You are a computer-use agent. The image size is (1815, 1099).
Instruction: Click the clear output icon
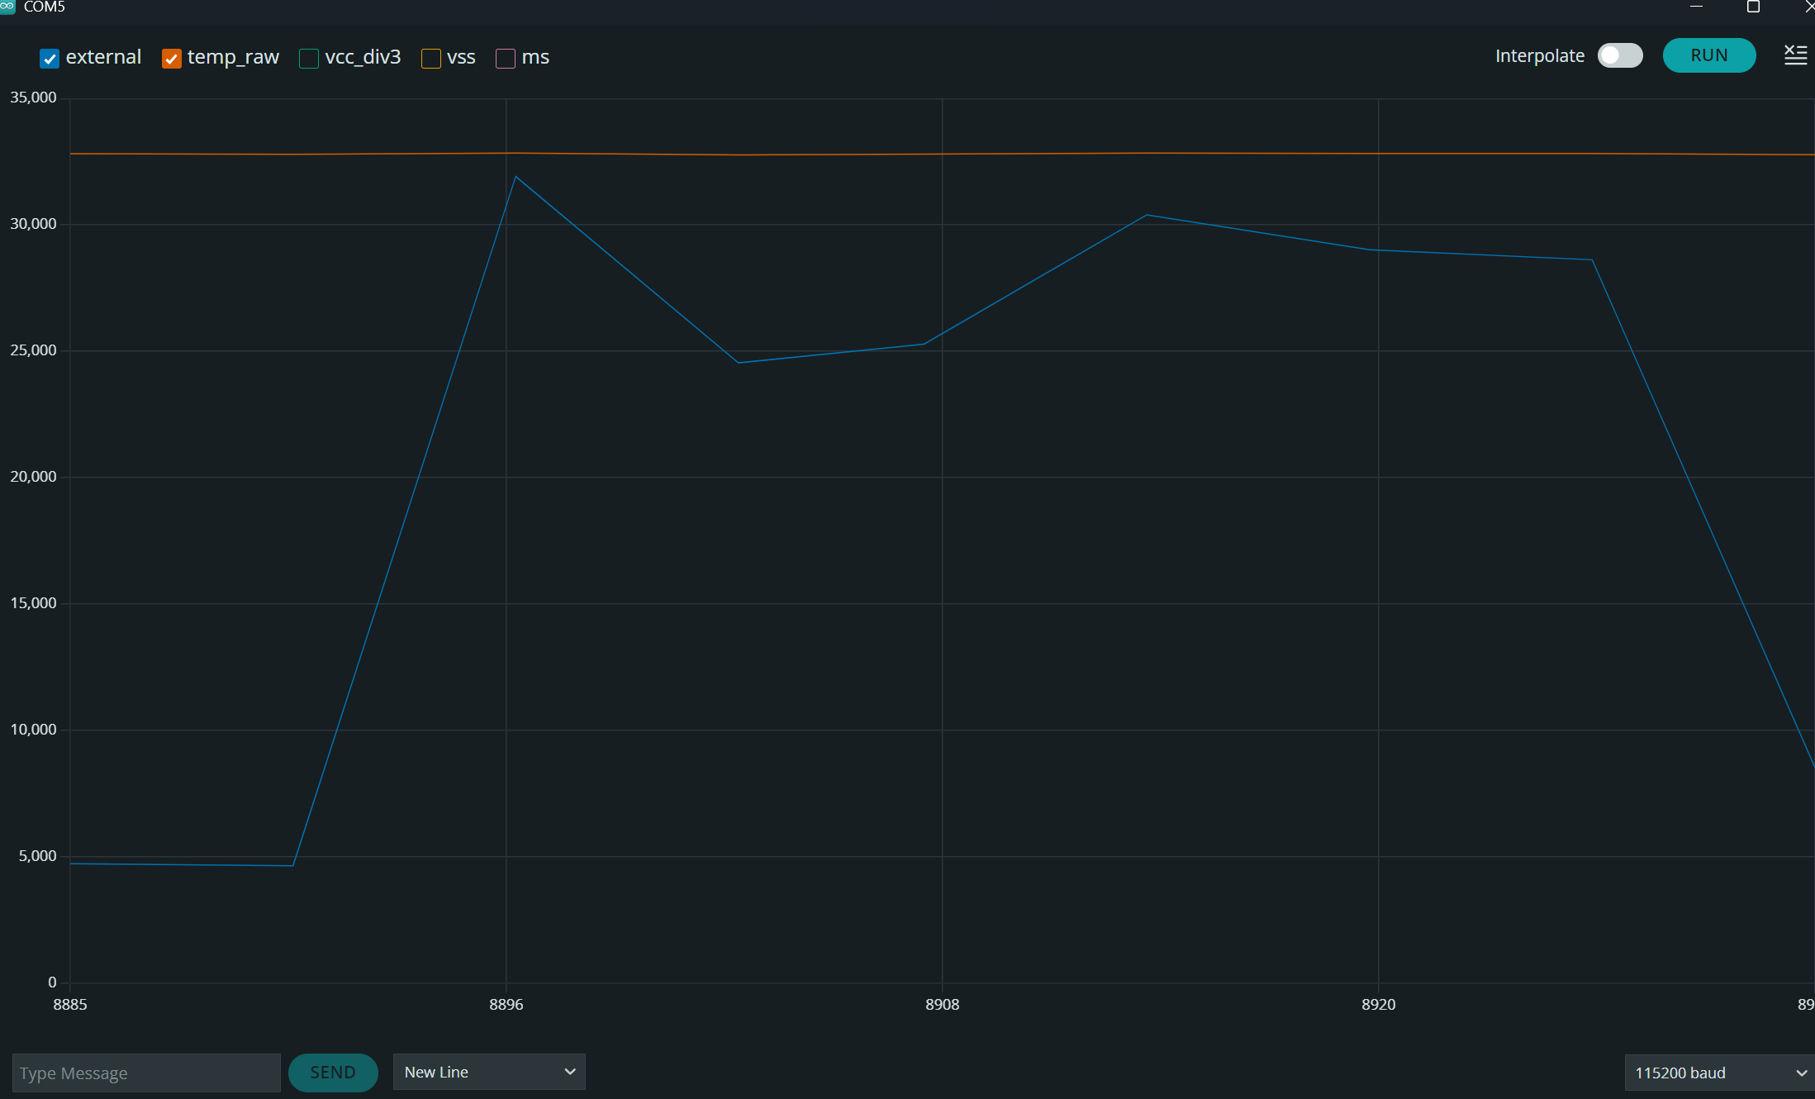(1795, 55)
